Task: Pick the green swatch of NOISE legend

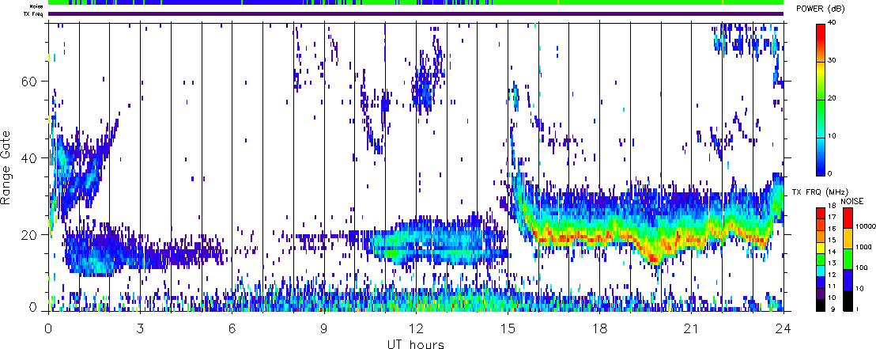Action: [848, 259]
